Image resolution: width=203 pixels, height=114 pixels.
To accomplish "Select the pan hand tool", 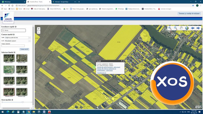I will 181,28.
